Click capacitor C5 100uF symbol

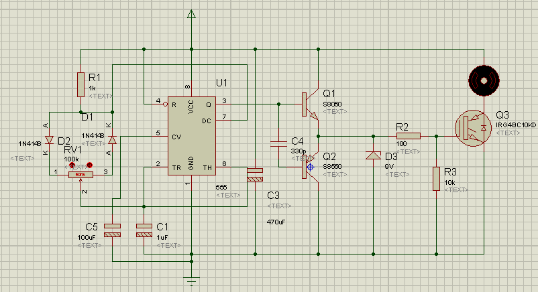pyautogui.click(x=112, y=230)
